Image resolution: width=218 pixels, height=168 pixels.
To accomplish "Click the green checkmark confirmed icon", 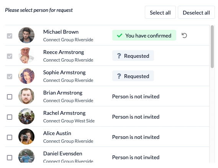I will [120, 36].
